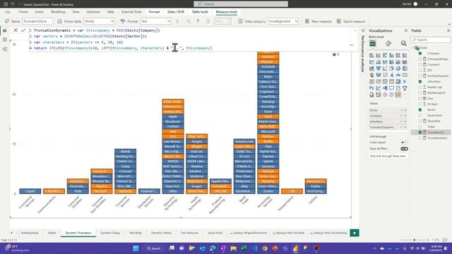Check the EPS field checkbox
The image size is (452, 254).
tap(420, 71)
